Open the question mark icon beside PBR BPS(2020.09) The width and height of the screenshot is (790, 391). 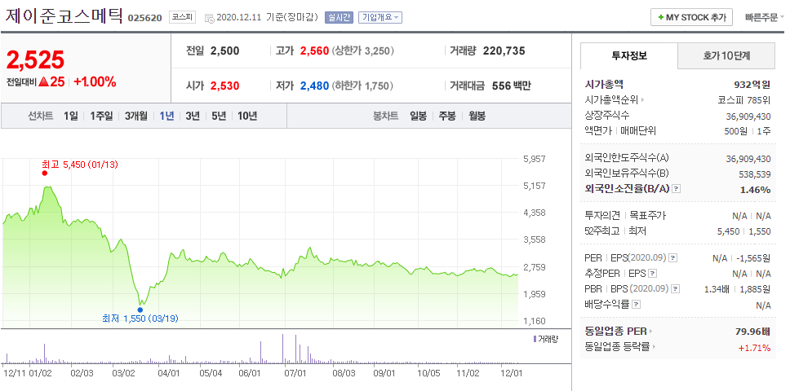click(x=676, y=289)
